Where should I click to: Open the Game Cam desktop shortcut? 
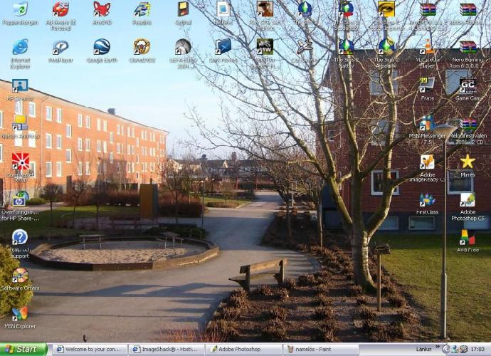pyautogui.click(x=468, y=85)
